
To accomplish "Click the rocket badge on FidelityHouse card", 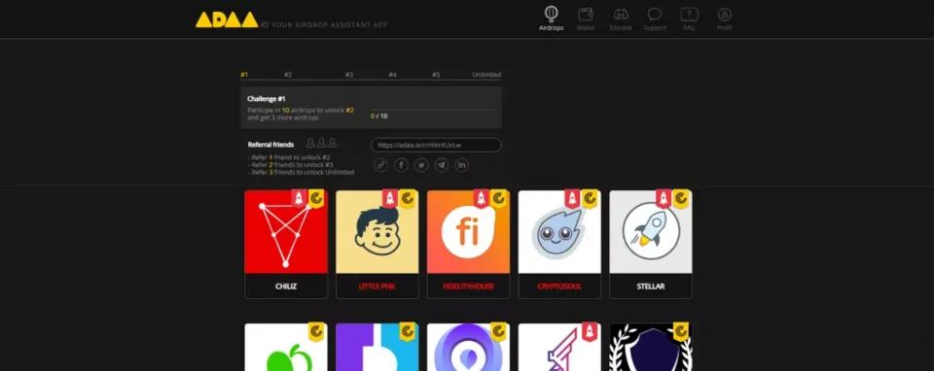I will [x=482, y=198].
